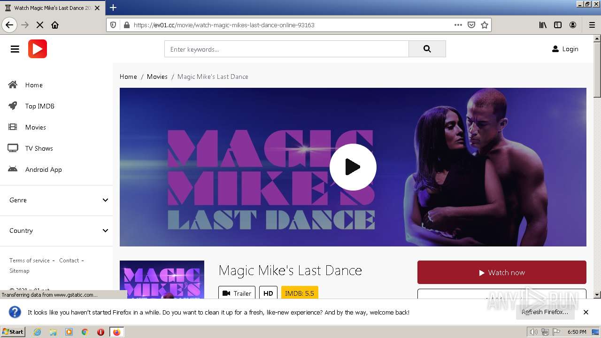This screenshot has width=601, height=338.
Task: Bookmark this page with the star
Action: (x=485, y=25)
